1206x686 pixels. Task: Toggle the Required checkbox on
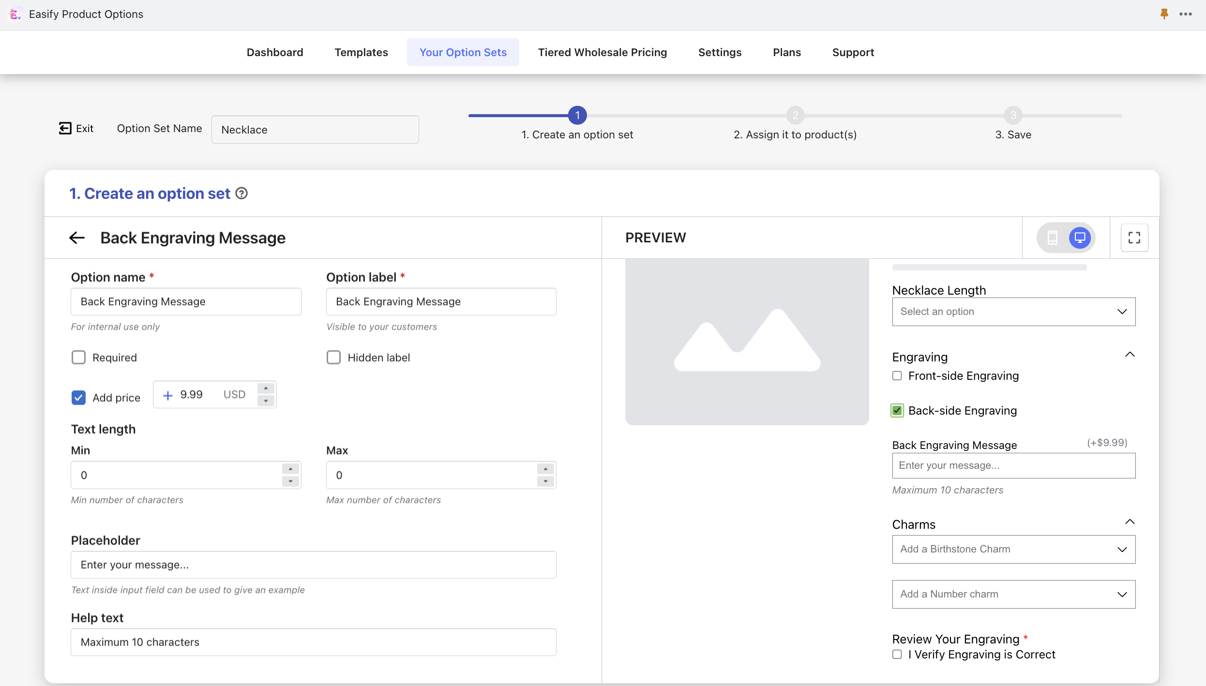[x=78, y=357]
